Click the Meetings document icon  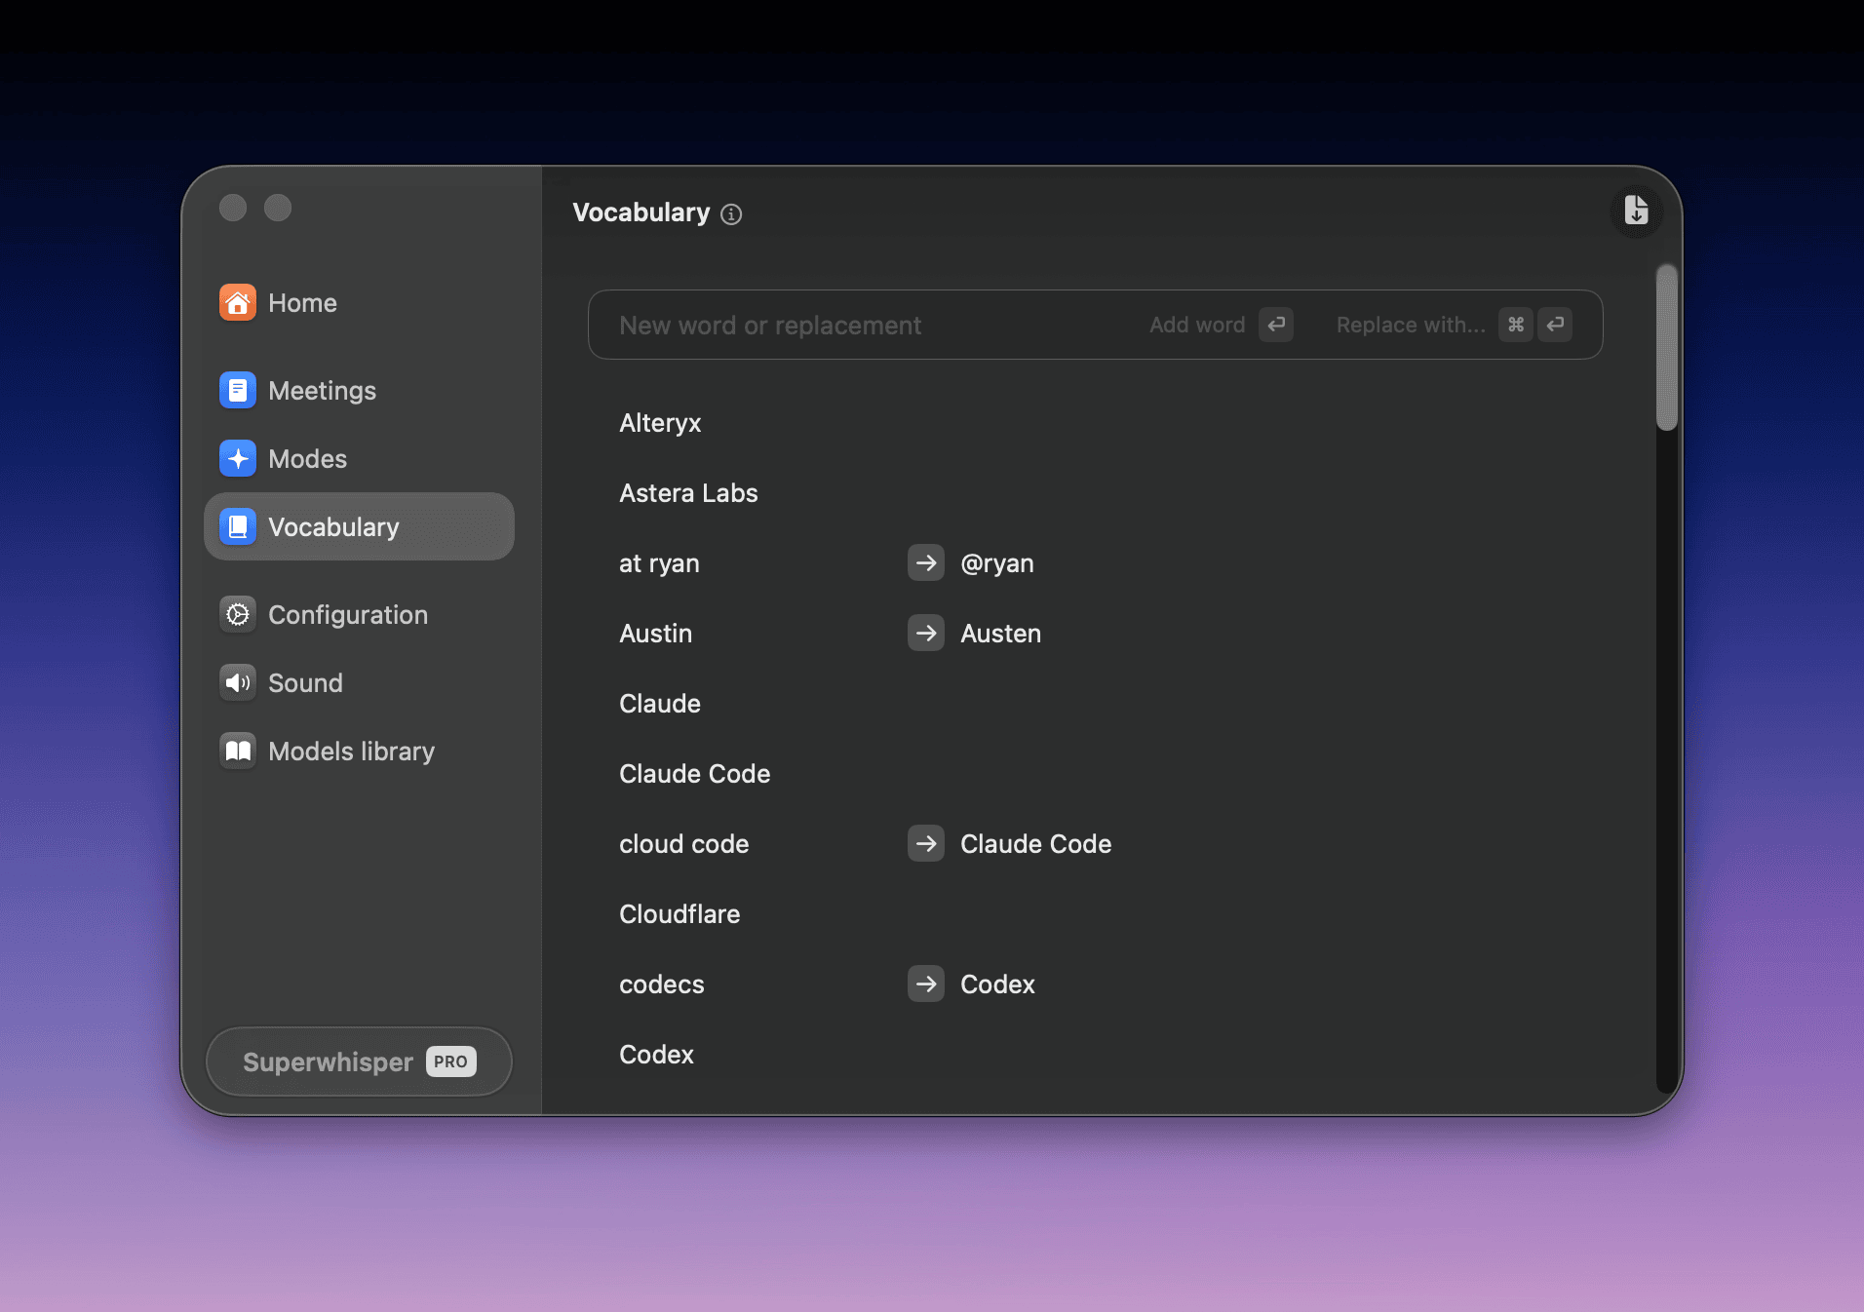click(x=238, y=391)
